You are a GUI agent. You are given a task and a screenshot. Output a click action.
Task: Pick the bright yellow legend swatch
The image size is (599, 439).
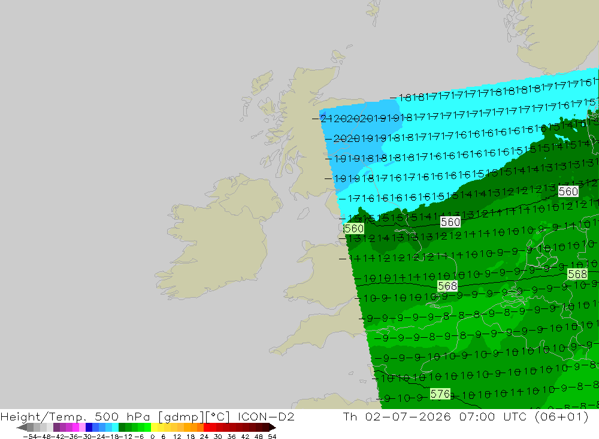(155, 428)
